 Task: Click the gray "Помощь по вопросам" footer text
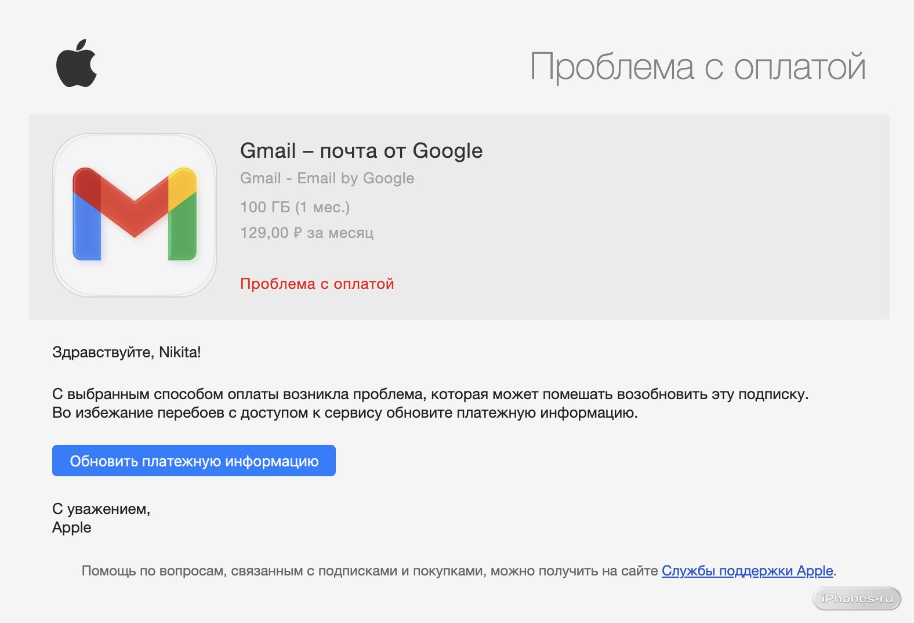pos(369,571)
